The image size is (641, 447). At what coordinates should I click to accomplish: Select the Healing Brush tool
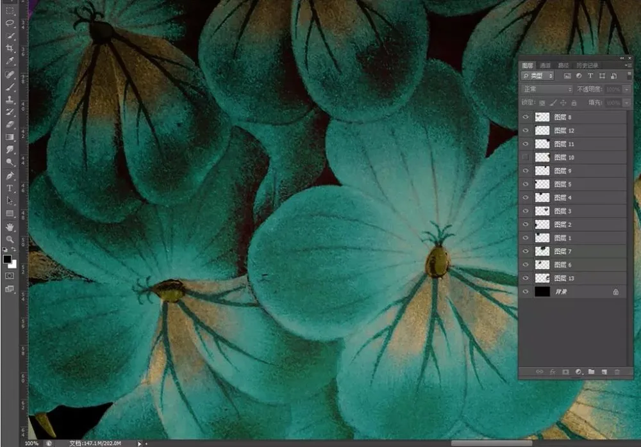(x=10, y=74)
